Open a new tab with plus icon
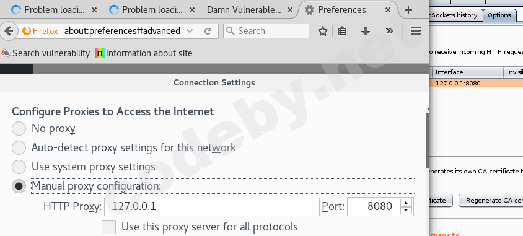Screen dimensions: 523x236 pyautogui.click(x=408, y=10)
